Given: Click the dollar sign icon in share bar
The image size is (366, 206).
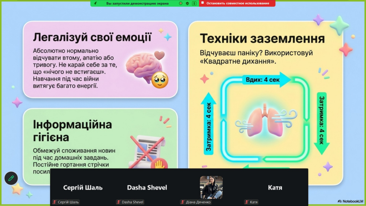Looking at the screenshot, I should point(194,3).
